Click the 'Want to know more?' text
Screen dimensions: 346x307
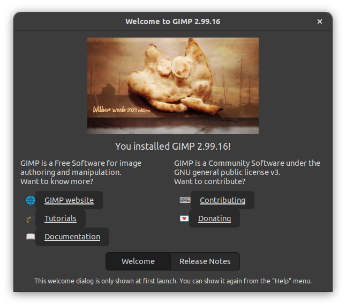(57, 181)
